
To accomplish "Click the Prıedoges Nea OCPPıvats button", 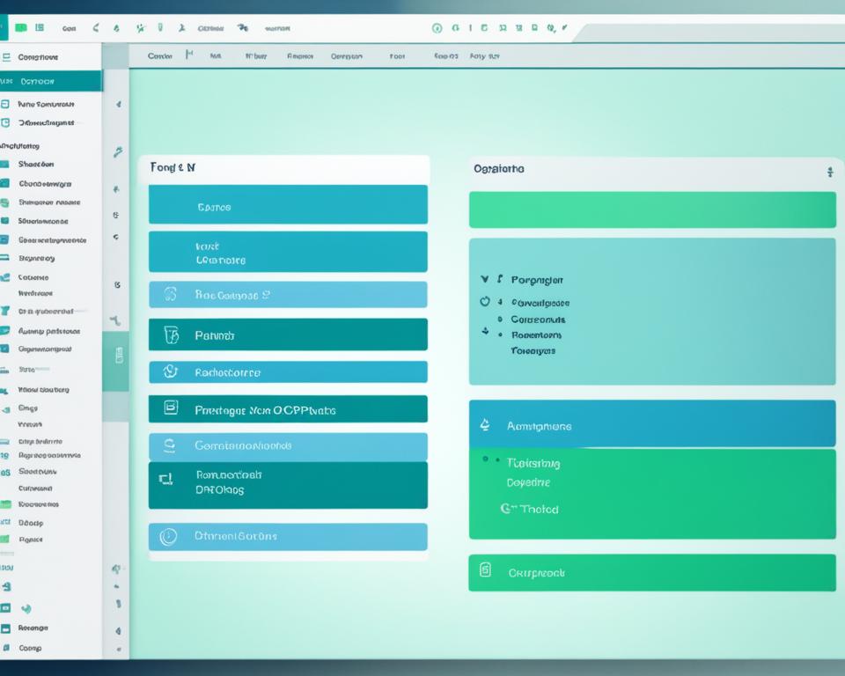I will click(289, 409).
